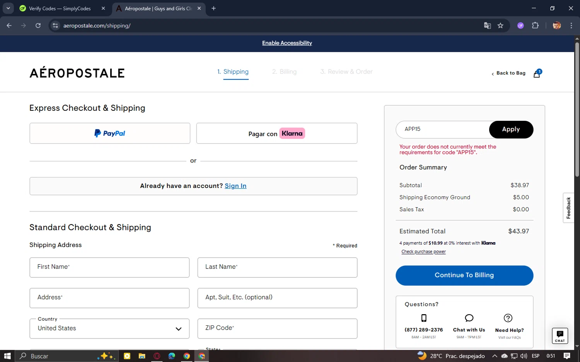Close the Aéropostale tab
The width and height of the screenshot is (580, 362).
(x=199, y=8)
